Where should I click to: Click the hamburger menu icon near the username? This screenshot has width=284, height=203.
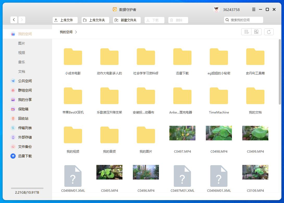pos(253,9)
